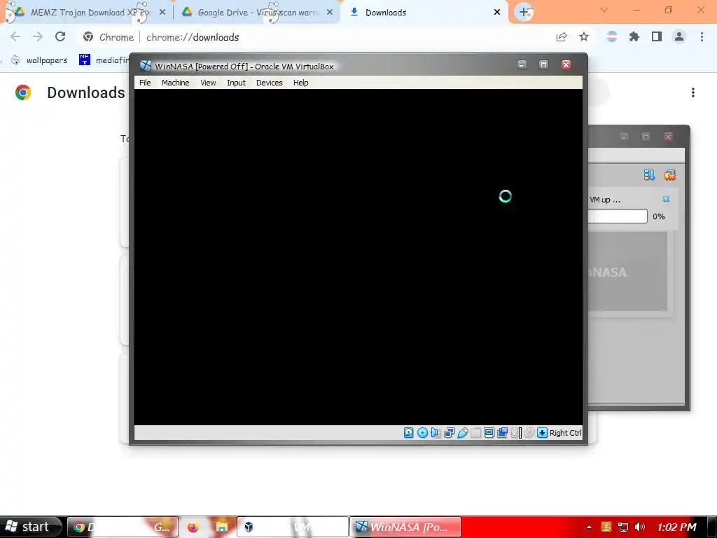
Task: Open the Input menu
Action: coord(236,83)
